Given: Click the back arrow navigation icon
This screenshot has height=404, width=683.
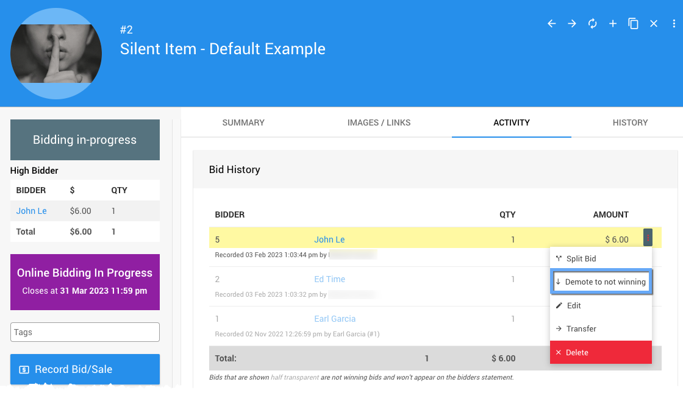Looking at the screenshot, I should pyautogui.click(x=551, y=24).
